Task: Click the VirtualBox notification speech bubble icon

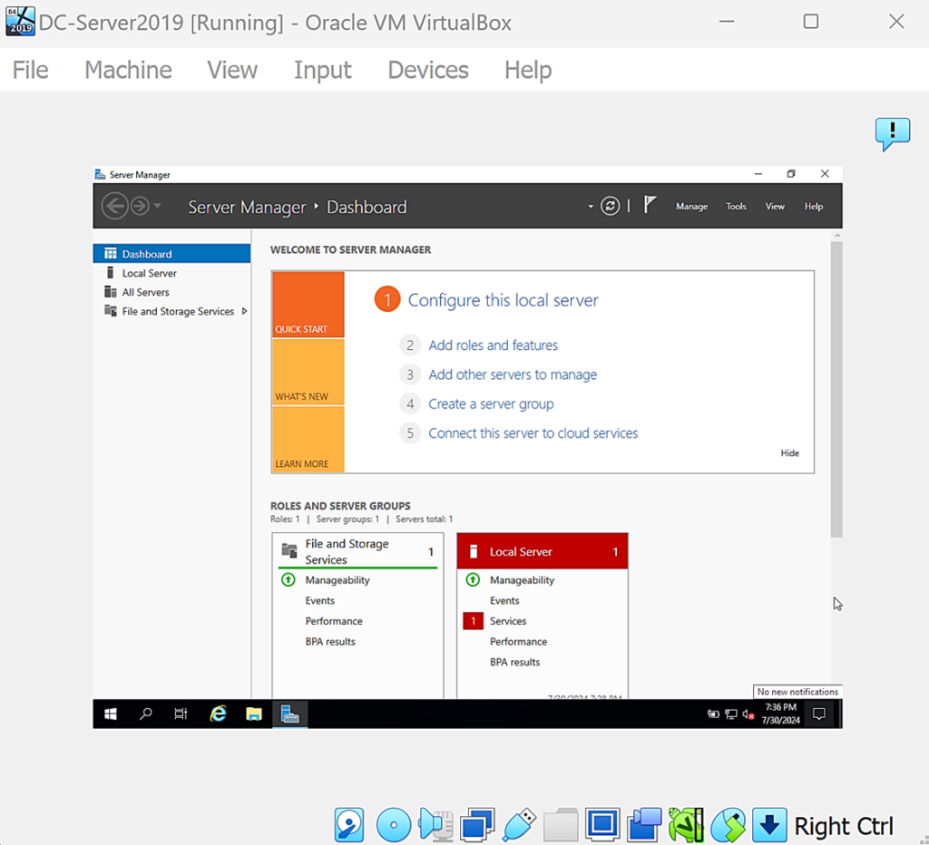Action: [x=892, y=134]
